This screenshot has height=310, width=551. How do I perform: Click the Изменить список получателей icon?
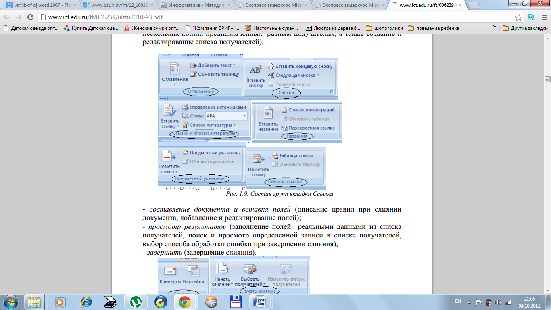coord(286,269)
